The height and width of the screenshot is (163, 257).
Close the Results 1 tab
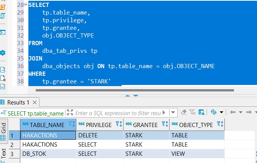click(34, 102)
